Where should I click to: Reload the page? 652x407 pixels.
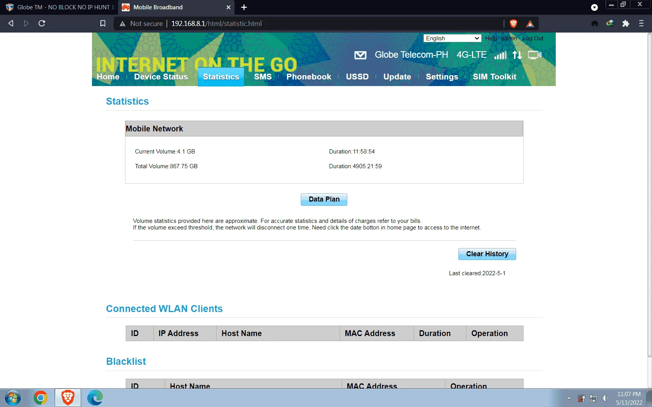[42, 23]
